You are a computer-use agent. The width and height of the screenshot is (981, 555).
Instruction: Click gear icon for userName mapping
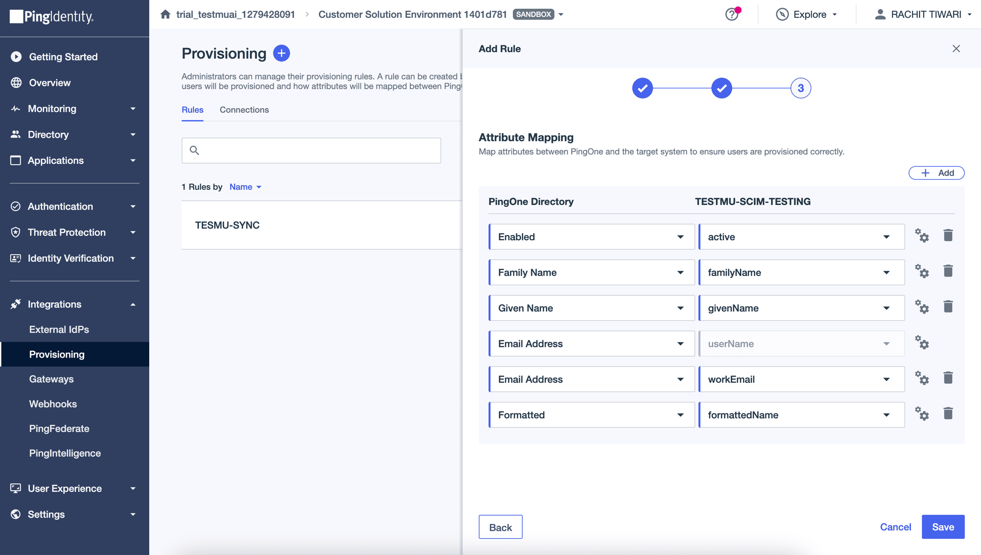[x=922, y=343]
